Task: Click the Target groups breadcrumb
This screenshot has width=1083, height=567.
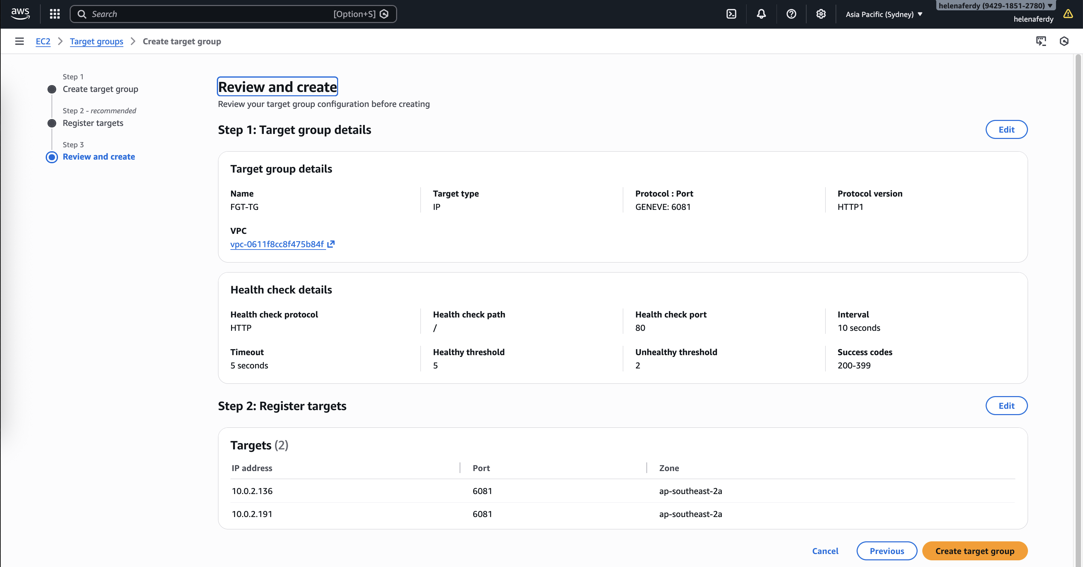Action: point(96,41)
